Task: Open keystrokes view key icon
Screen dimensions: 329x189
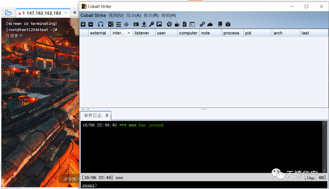Action: click(151, 24)
